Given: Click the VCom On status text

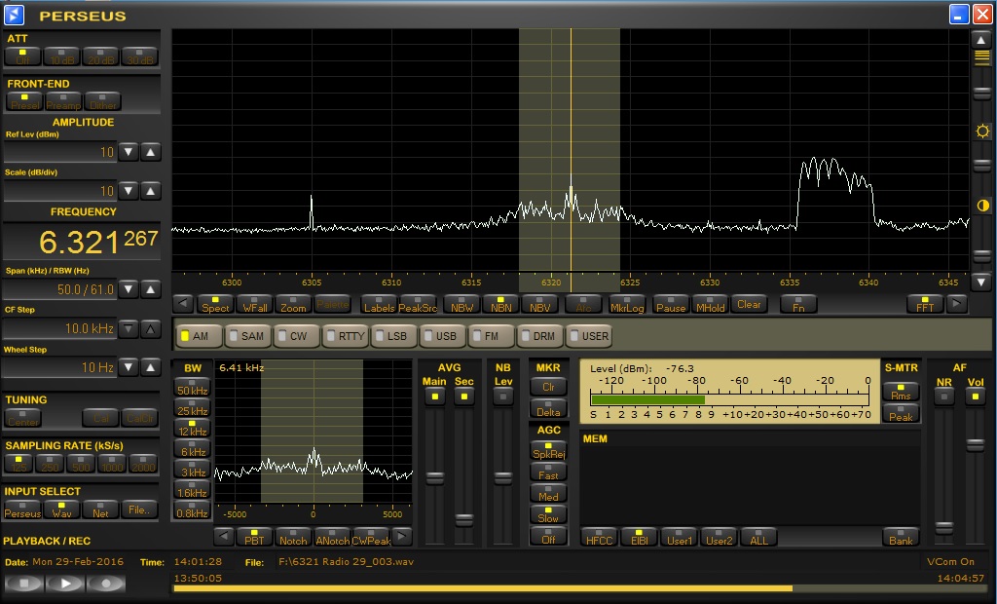Looking at the screenshot, I should pos(950,561).
